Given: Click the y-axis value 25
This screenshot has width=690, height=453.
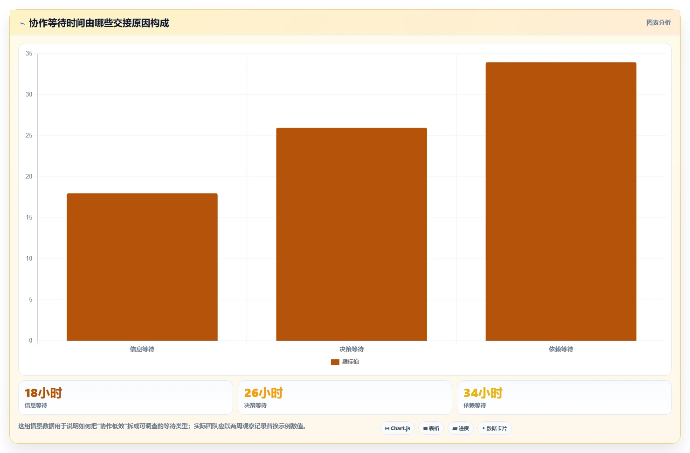Looking at the screenshot, I should (x=29, y=136).
